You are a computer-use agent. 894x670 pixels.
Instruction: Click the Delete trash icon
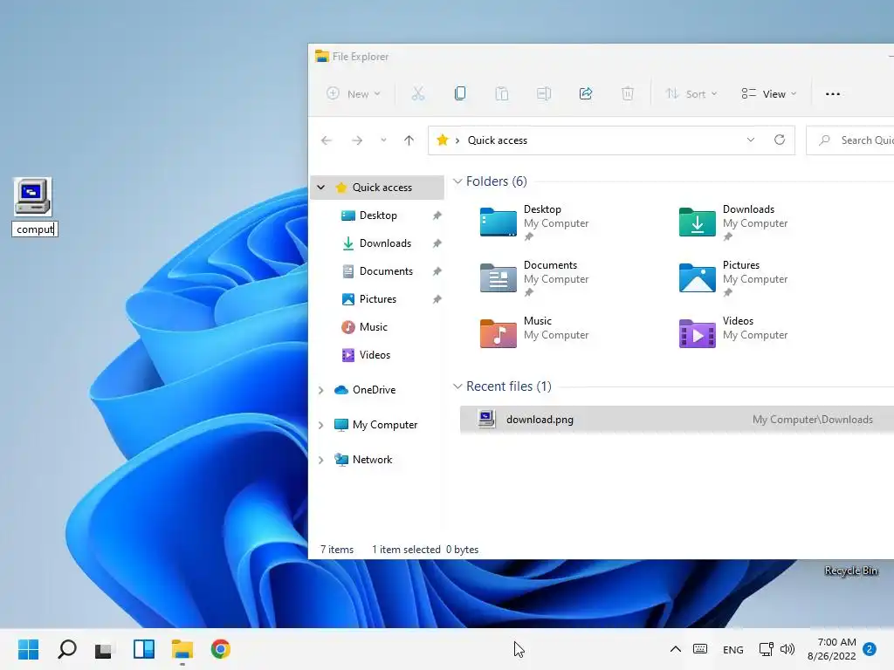coord(627,94)
